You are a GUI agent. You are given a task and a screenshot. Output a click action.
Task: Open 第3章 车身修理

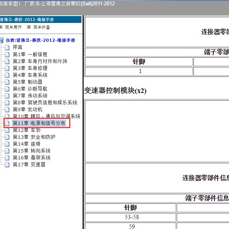[x=30, y=68]
